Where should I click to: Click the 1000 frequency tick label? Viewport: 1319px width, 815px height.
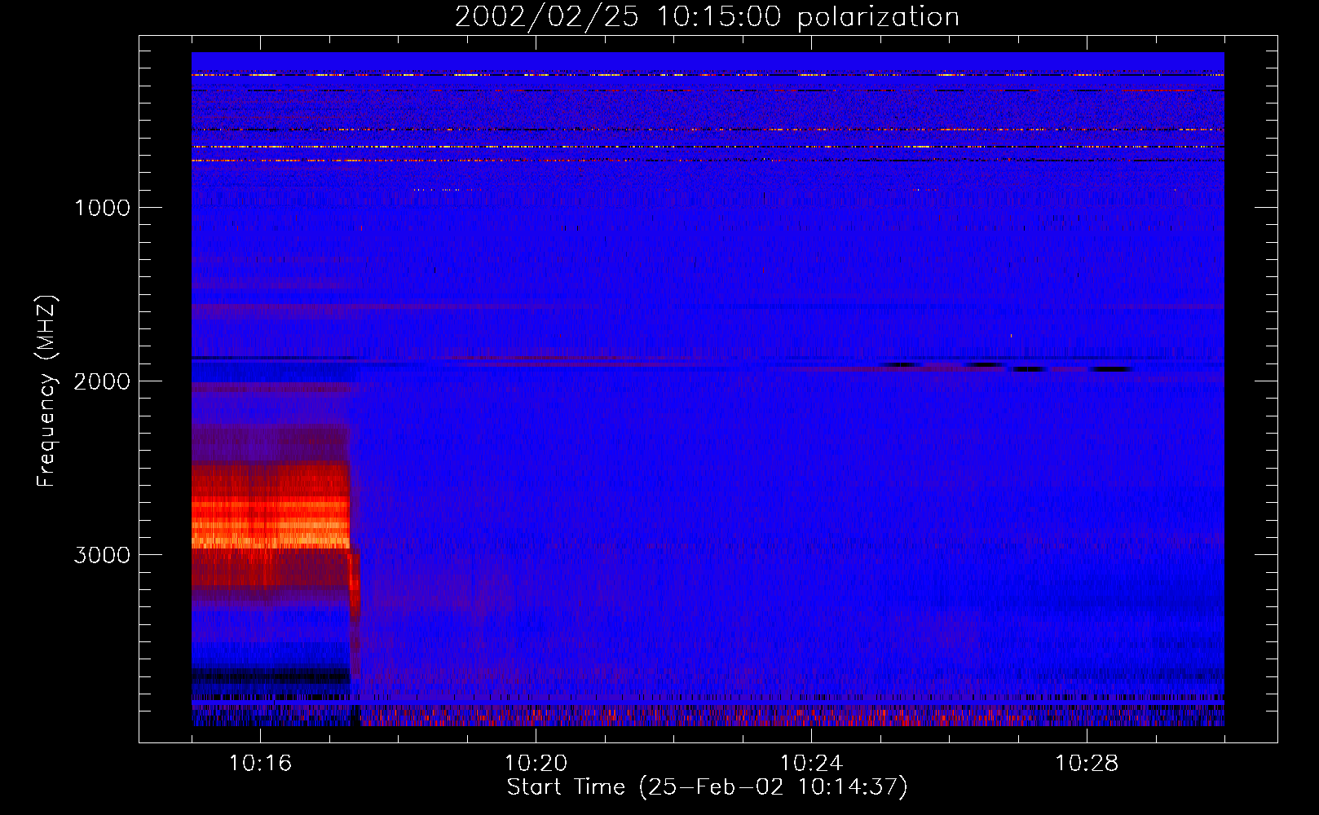(x=102, y=208)
